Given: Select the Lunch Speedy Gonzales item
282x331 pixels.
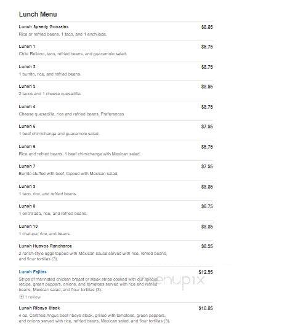Looking at the screenshot, I should [x=44, y=27].
